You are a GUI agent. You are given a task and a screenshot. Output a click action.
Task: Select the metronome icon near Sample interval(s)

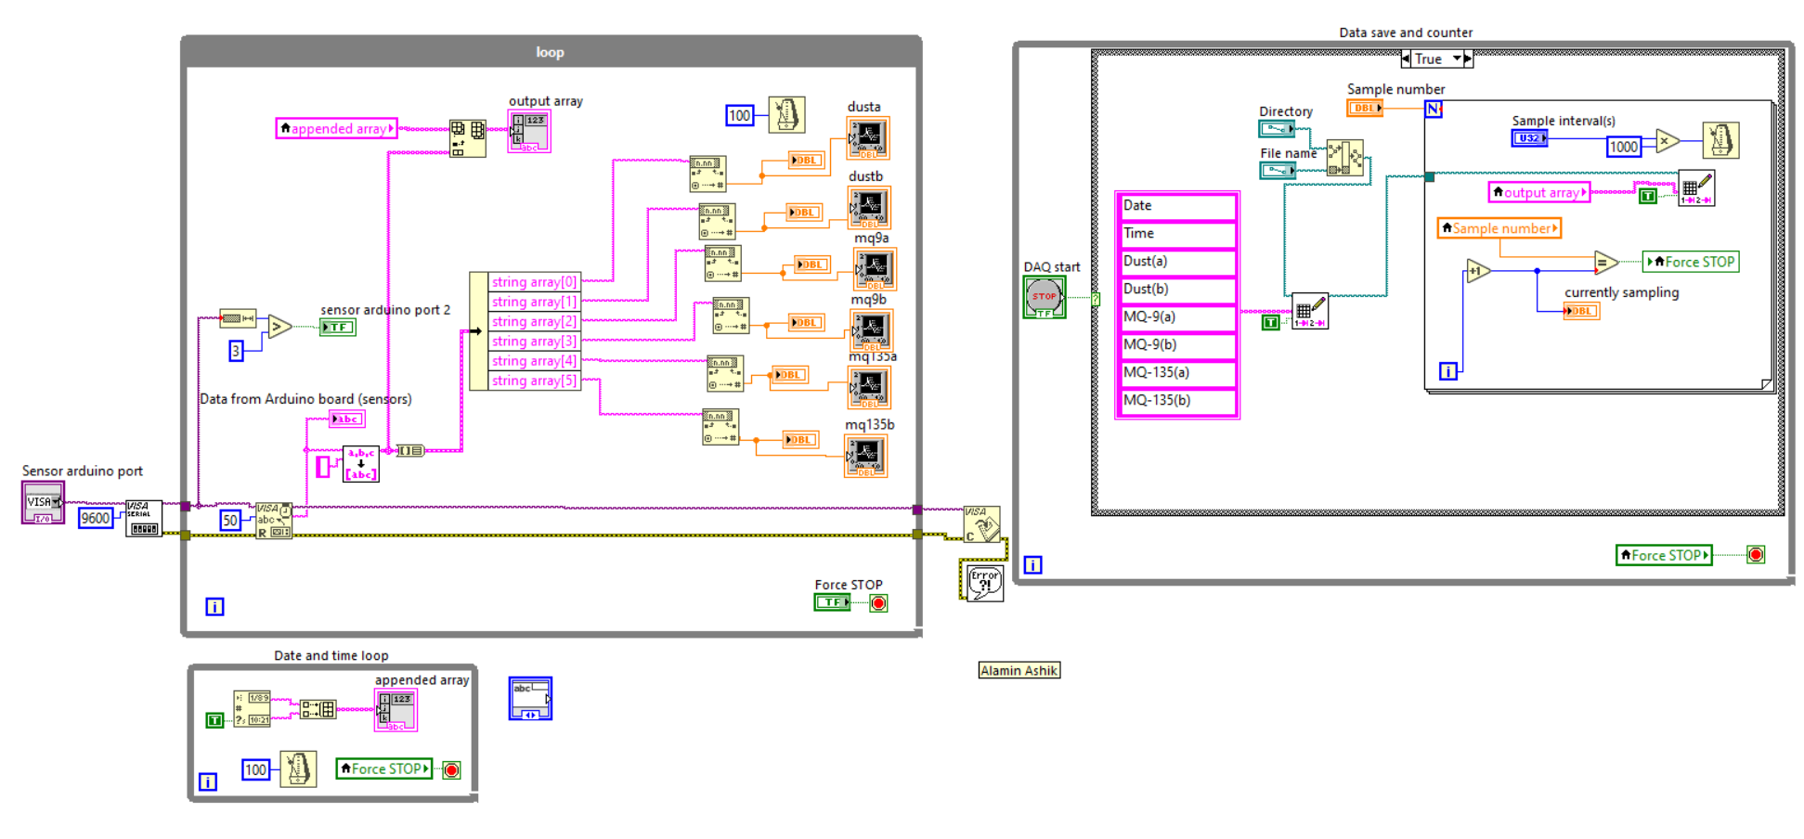[x=1720, y=138]
